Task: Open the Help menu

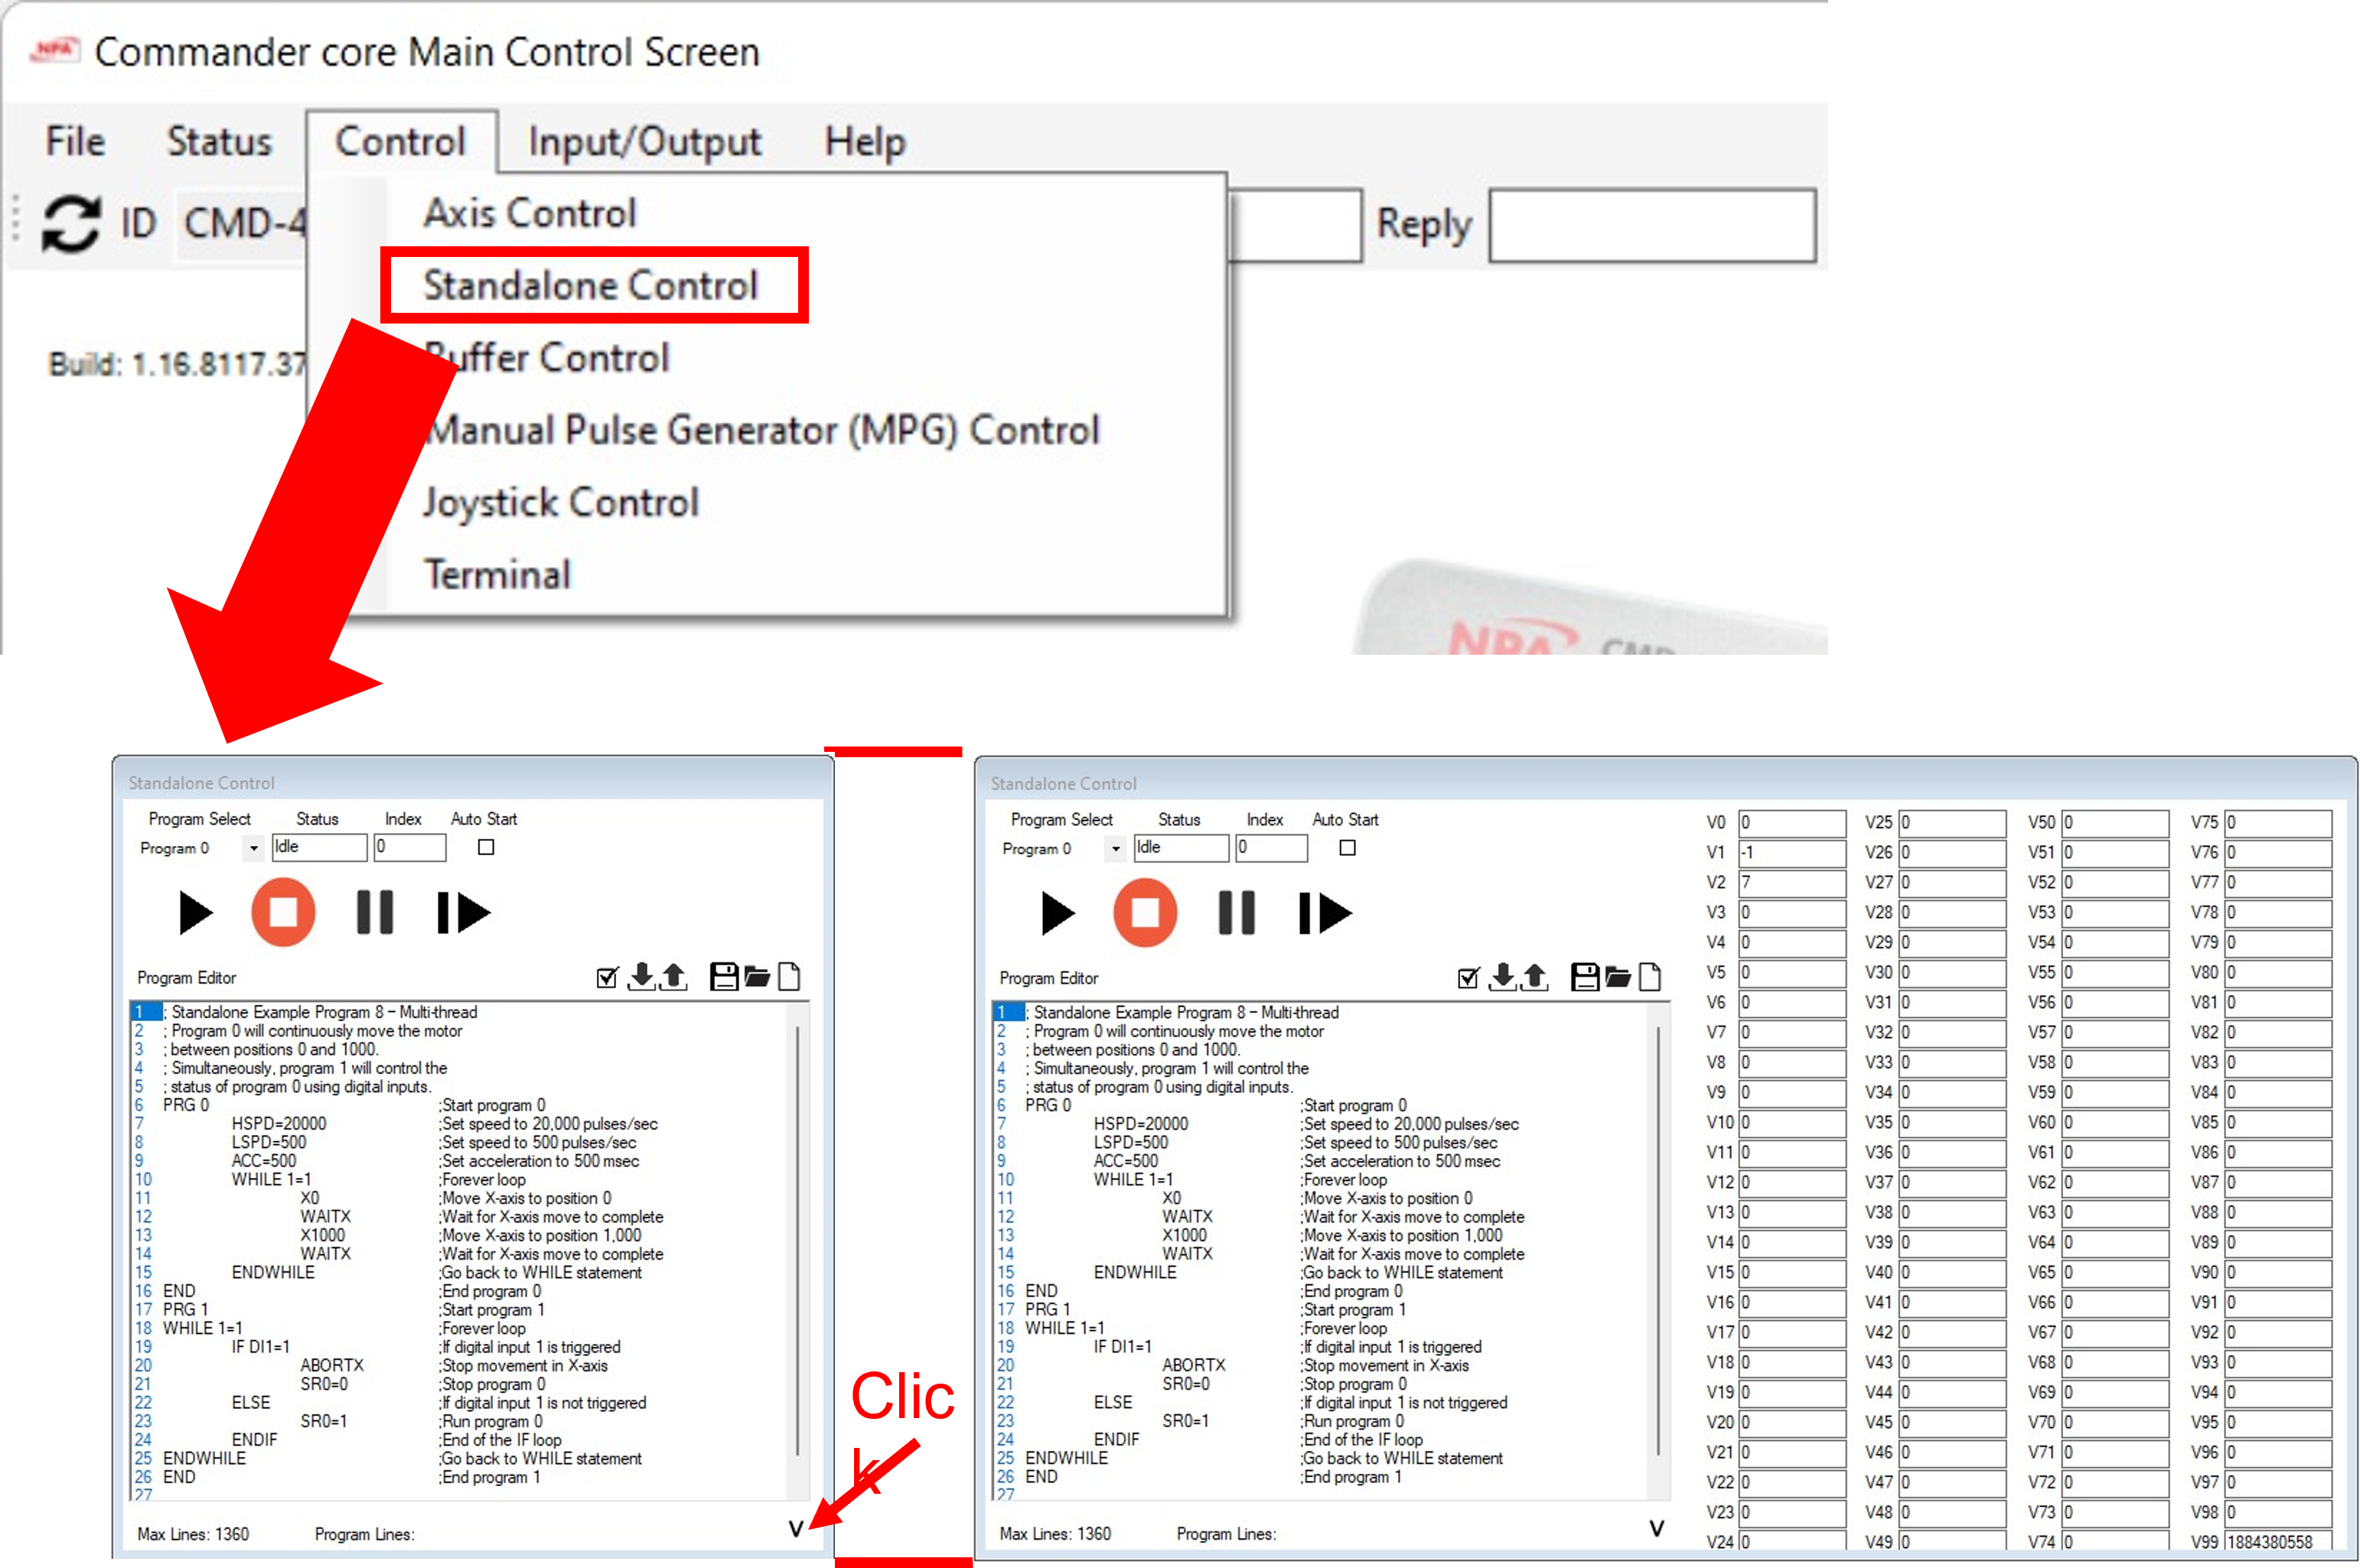Action: click(865, 142)
